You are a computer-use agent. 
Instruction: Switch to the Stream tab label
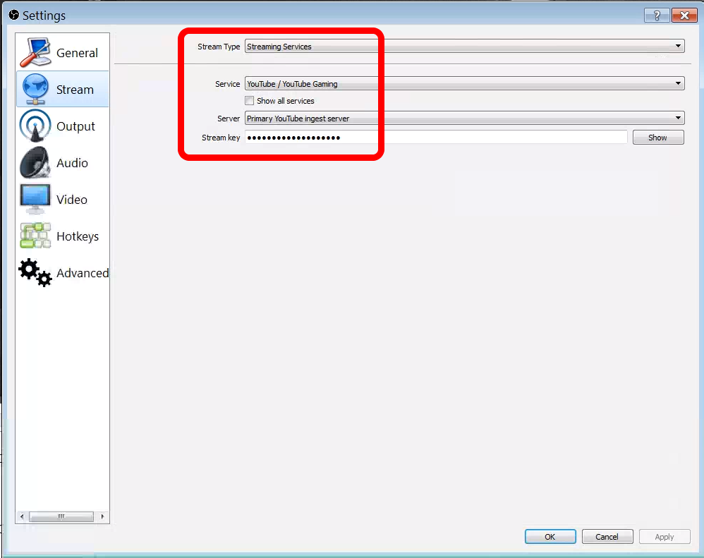(75, 90)
